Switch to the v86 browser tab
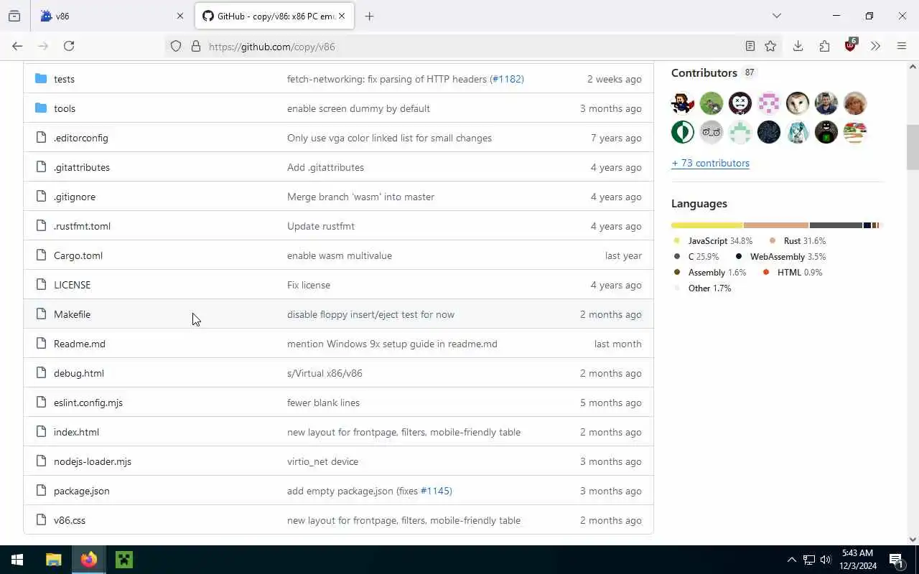This screenshot has height=574, width=919. [x=111, y=16]
